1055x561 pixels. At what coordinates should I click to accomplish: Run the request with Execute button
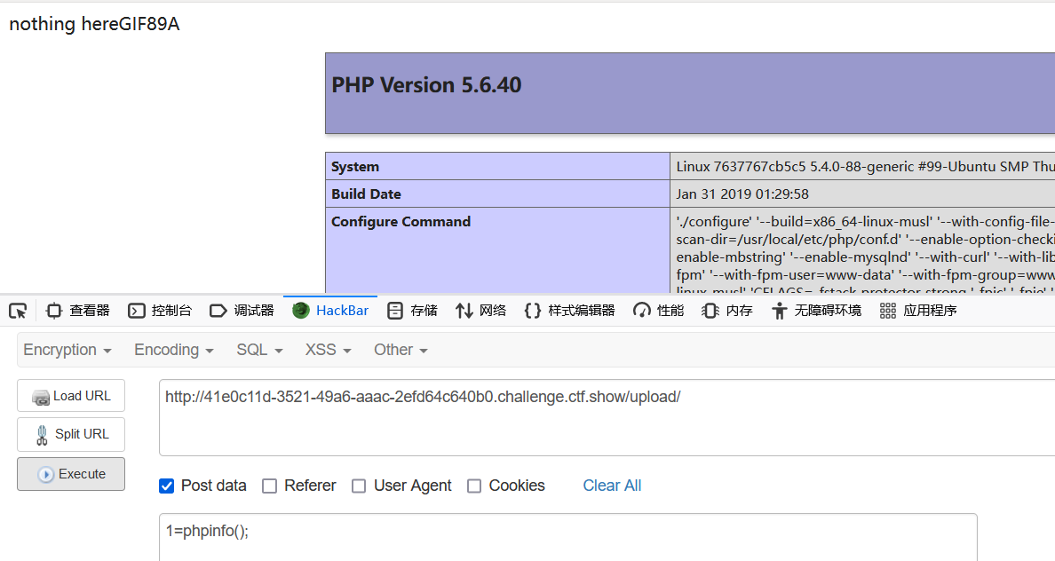click(71, 473)
